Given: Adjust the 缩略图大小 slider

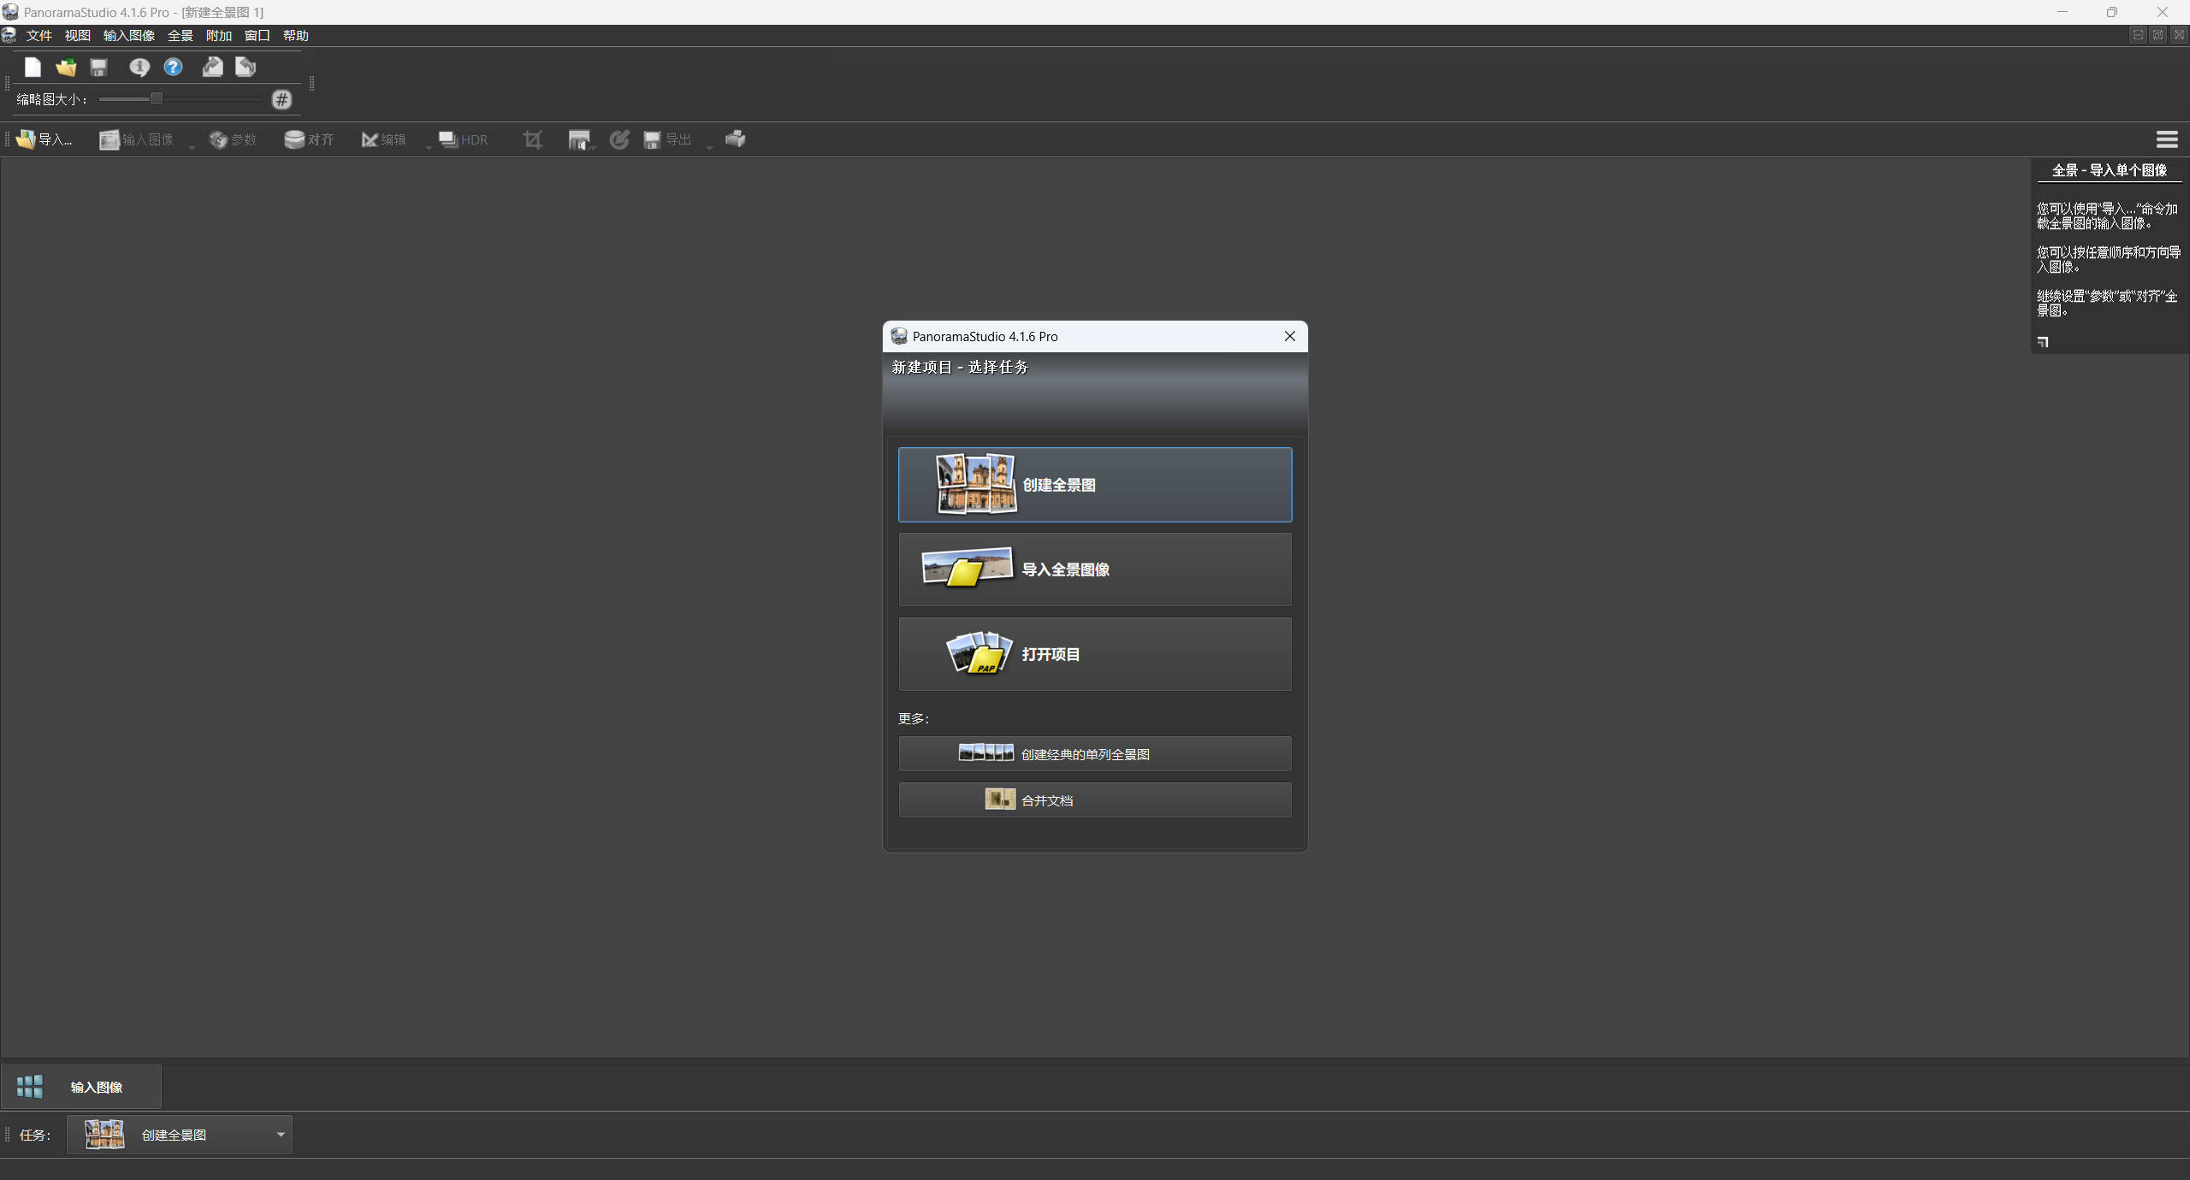Looking at the screenshot, I should [x=155, y=98].
